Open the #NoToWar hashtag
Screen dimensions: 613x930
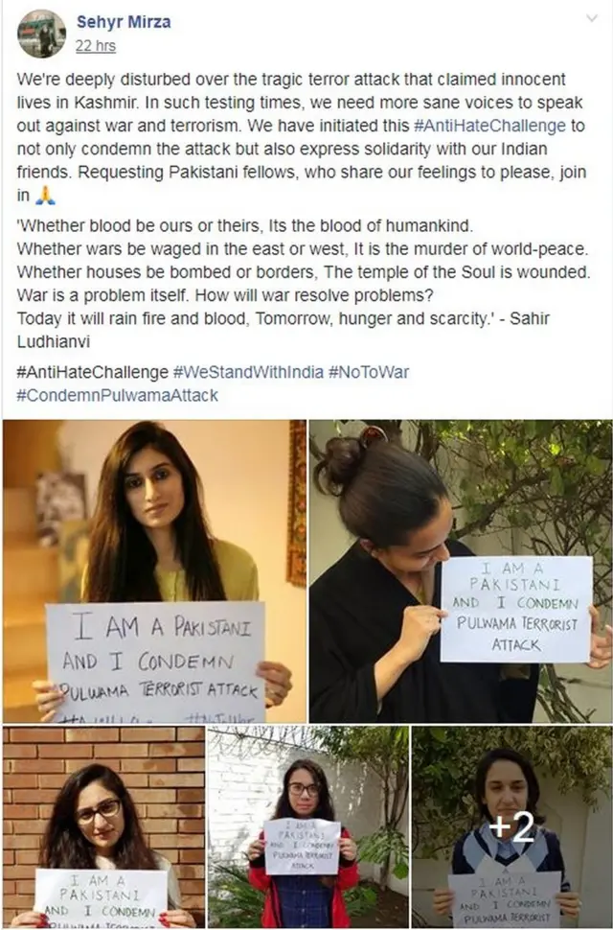tap(369, 372)
